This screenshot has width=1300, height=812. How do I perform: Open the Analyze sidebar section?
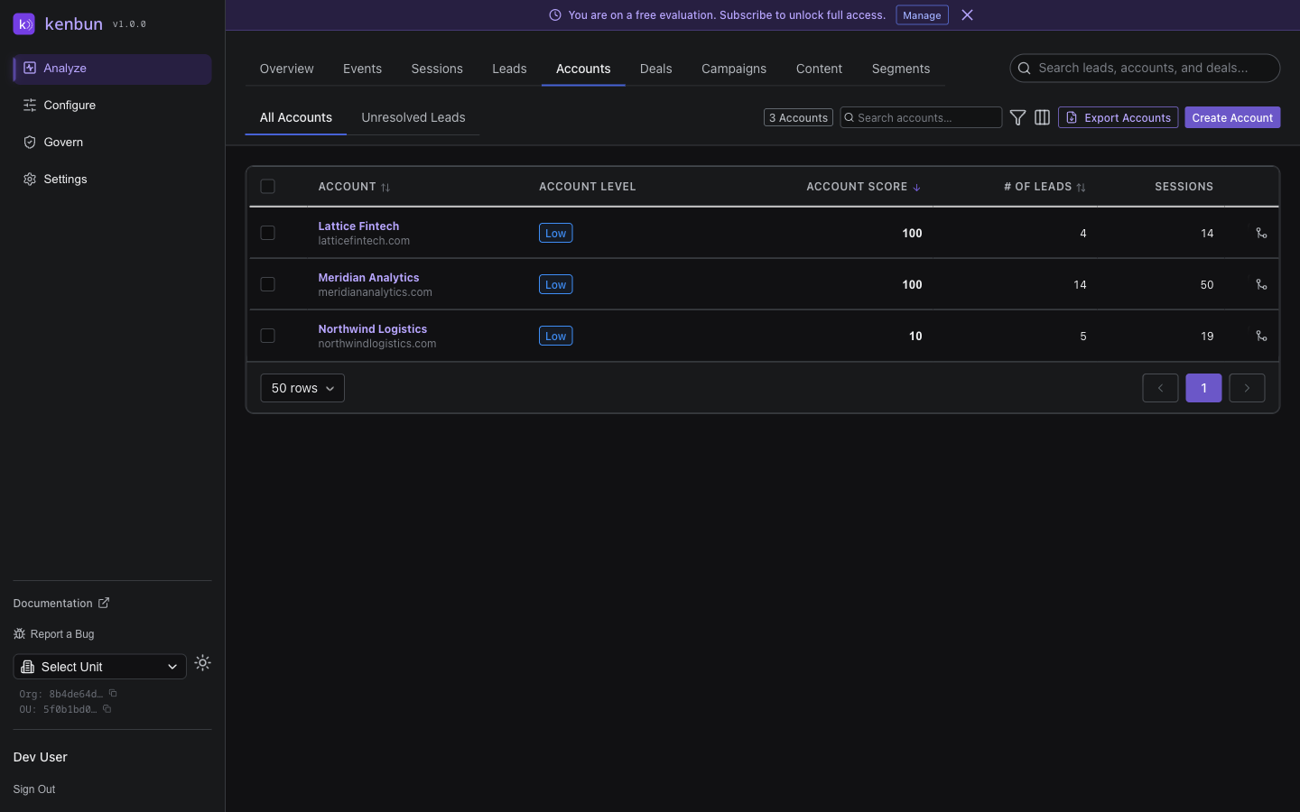coord(112,69)
